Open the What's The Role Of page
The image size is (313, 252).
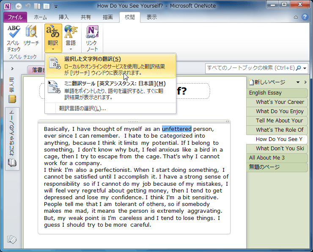277,130
